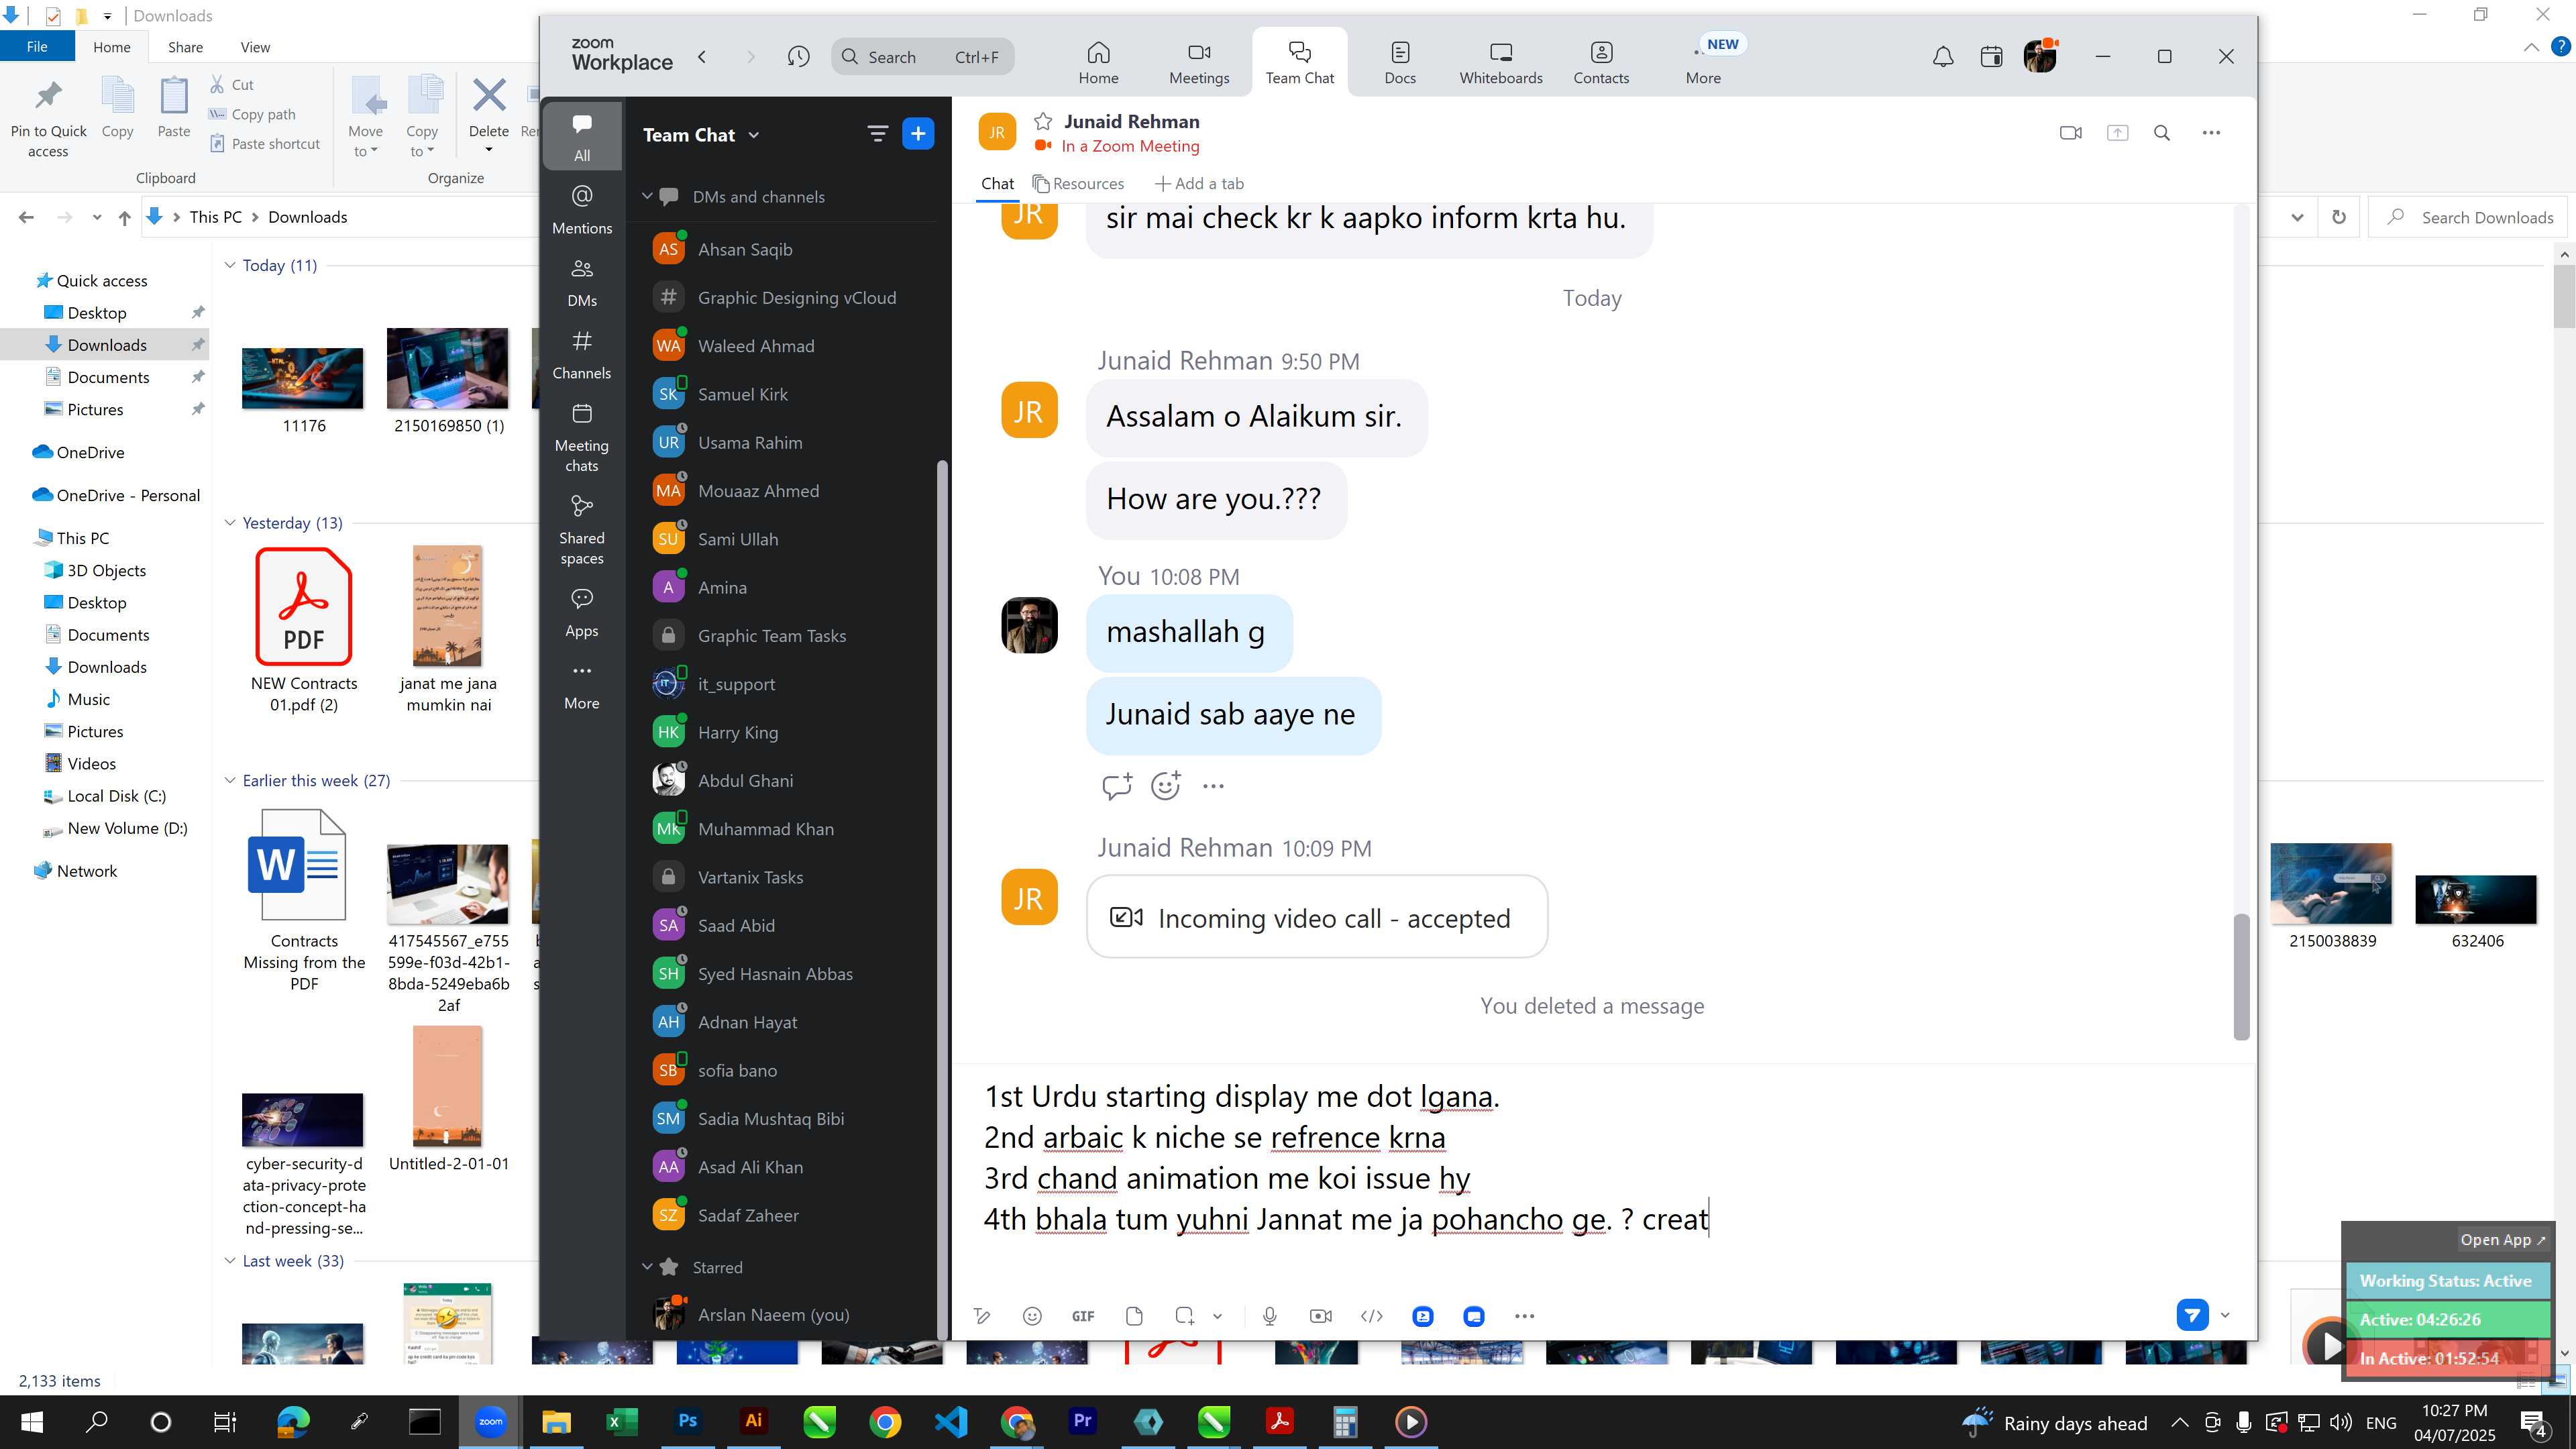
Task: Click Zoom search box
Action: 922,57
